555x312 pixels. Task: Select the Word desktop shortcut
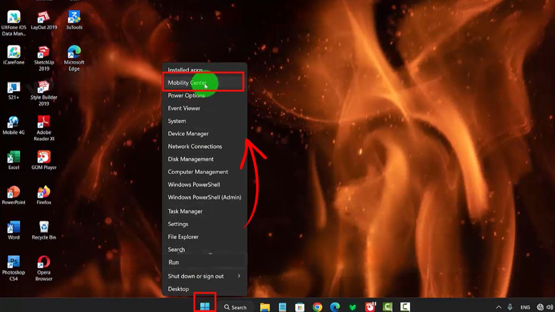pyautogui.click(x=14, y=231)
